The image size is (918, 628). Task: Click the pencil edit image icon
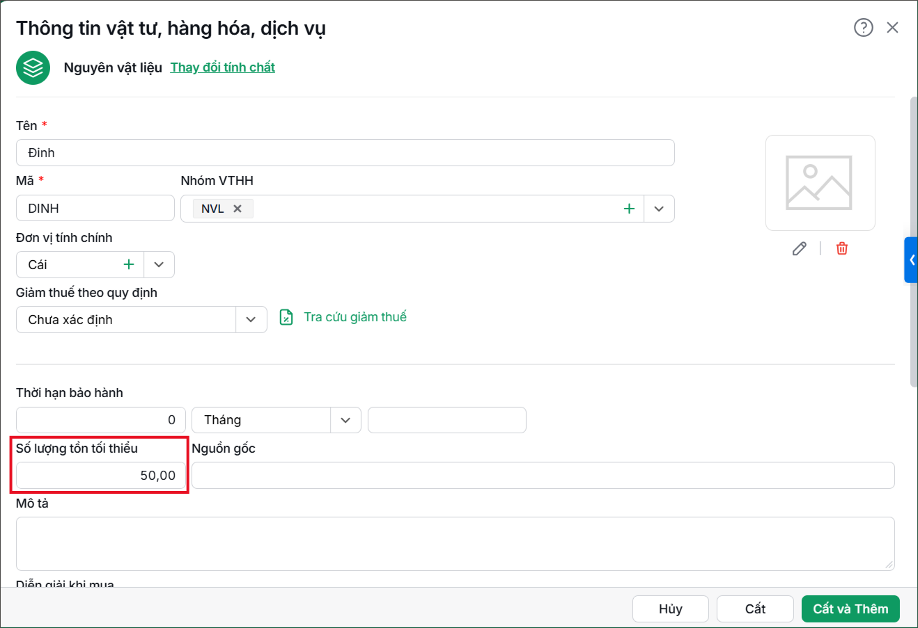tap(800, 248)
